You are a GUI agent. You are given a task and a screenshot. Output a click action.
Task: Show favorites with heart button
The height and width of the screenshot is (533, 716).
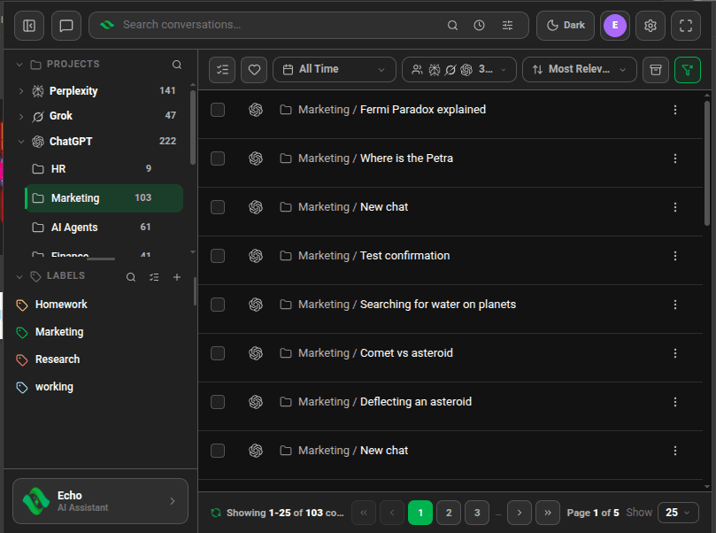point(254,69)
